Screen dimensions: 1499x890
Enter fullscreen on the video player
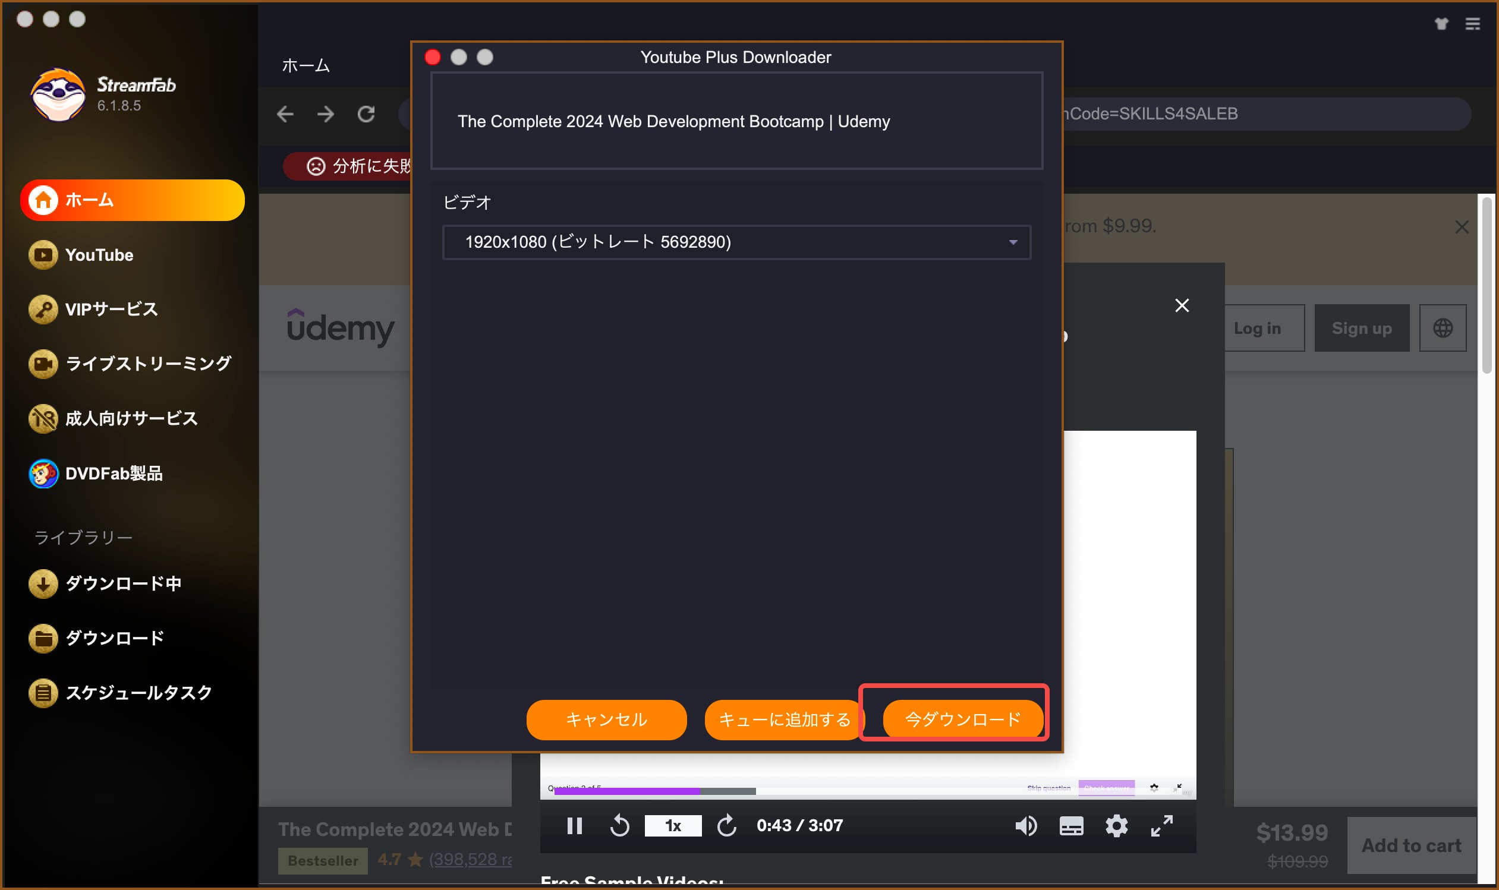tap(1162, 826)
